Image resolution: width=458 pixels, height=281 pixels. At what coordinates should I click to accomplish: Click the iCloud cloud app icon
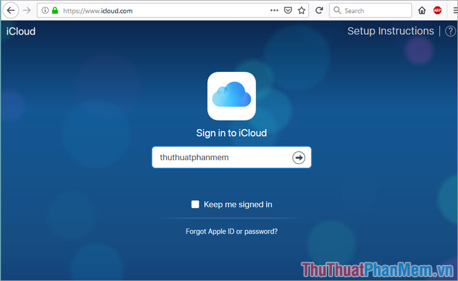tap(232, 96)
